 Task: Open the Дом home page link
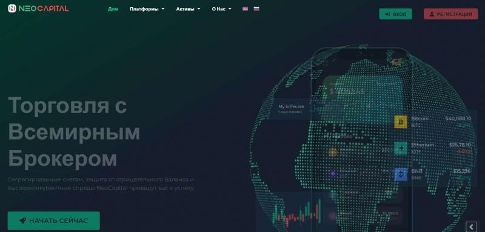tap(113, 9)
